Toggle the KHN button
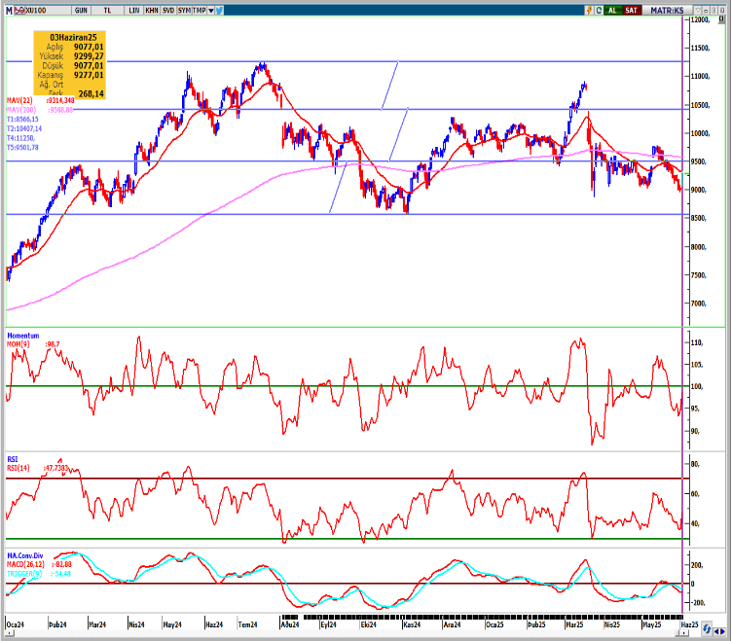 coord(151,10)
